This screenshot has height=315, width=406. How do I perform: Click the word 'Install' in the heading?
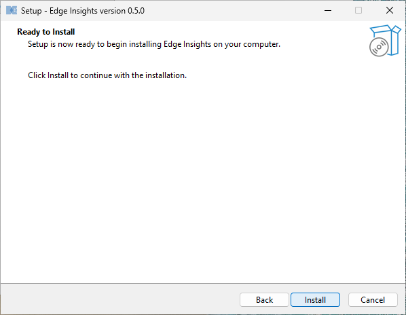click(64, 32)
